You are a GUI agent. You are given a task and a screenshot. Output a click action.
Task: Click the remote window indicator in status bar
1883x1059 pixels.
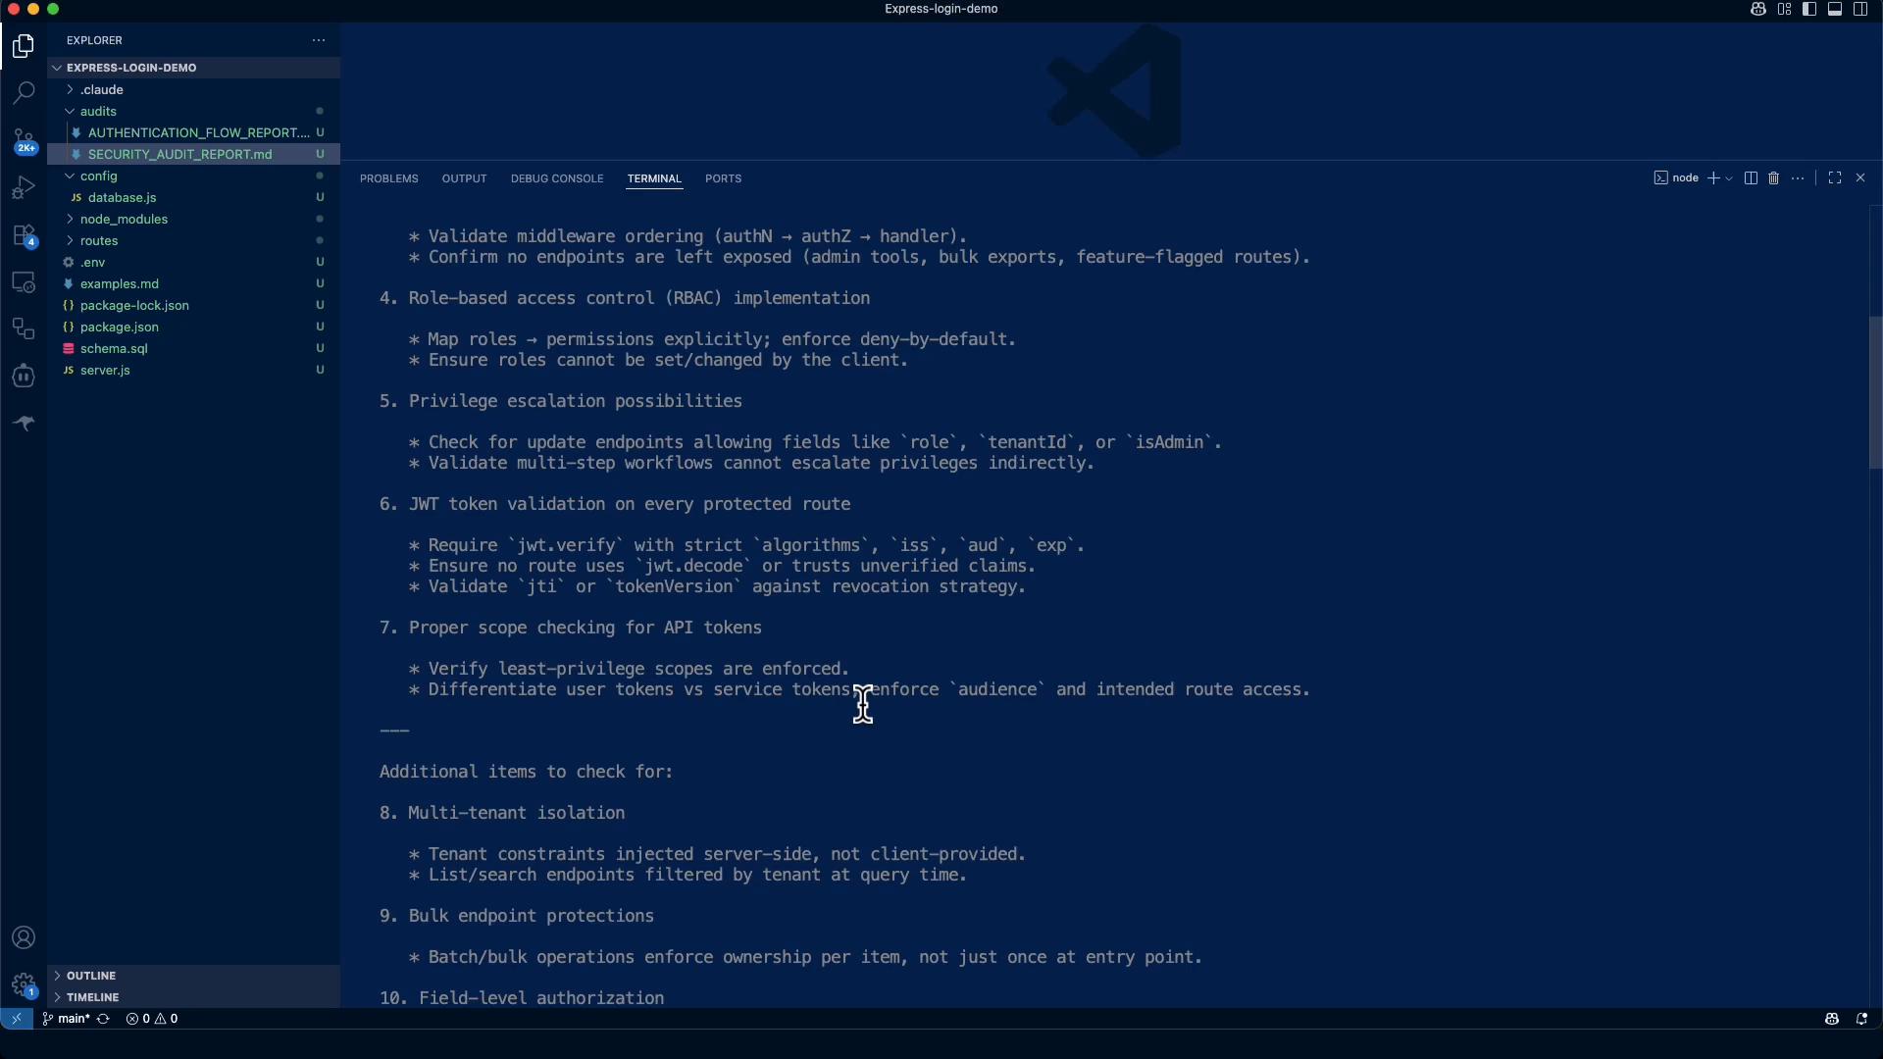(16, 1019)
